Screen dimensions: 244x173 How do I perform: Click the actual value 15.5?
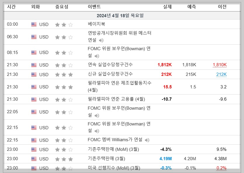[x=167, y=87]
